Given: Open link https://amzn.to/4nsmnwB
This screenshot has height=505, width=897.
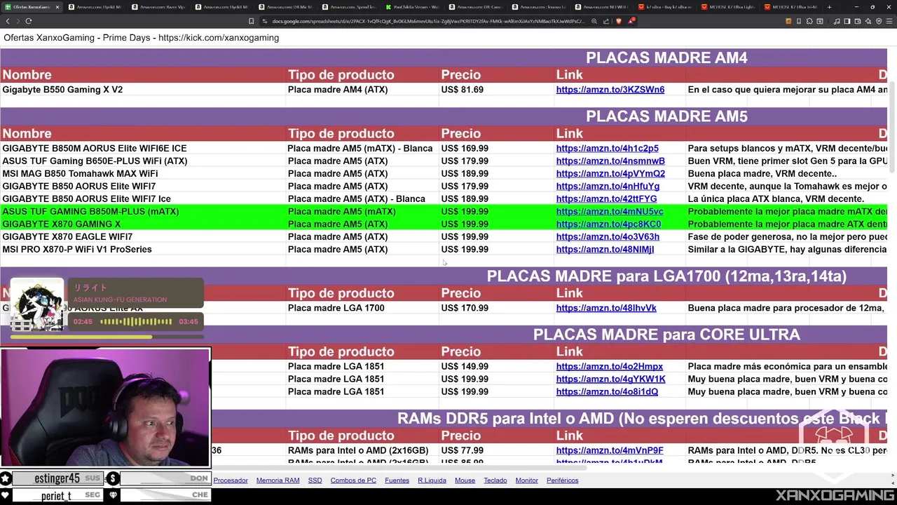Looking at the screenshot, I should [610, 161].
